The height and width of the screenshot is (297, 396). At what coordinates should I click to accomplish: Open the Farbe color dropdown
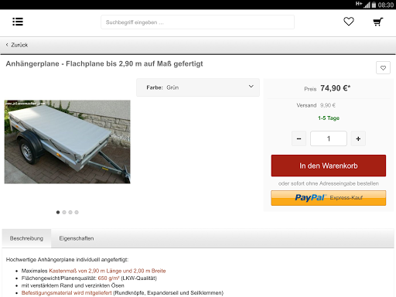[198, 87]
